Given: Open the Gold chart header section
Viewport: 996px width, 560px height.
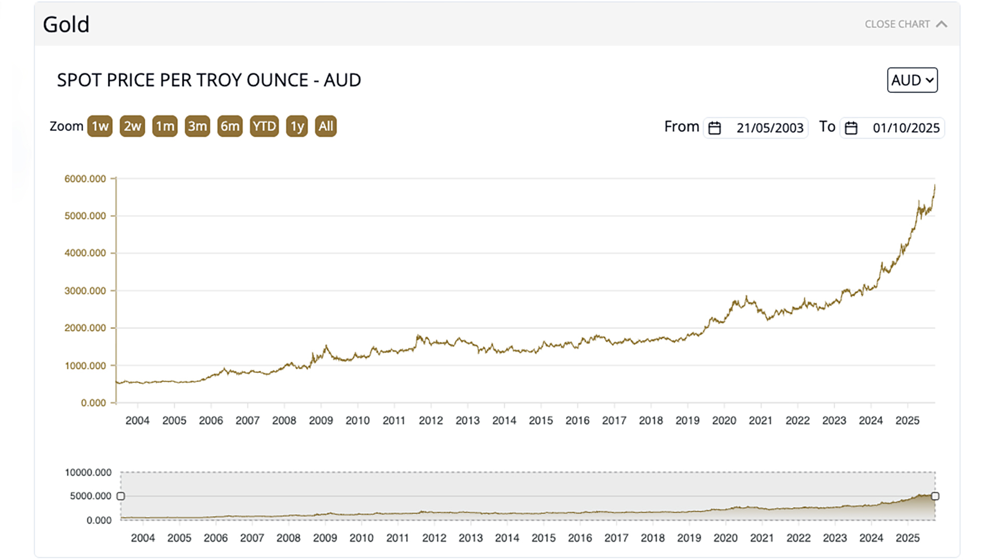Looking at the screenshot, I should point(66,24).
